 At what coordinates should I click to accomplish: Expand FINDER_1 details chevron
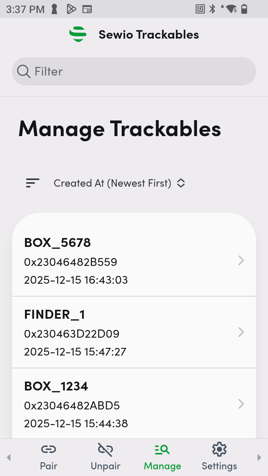point(241,332)
